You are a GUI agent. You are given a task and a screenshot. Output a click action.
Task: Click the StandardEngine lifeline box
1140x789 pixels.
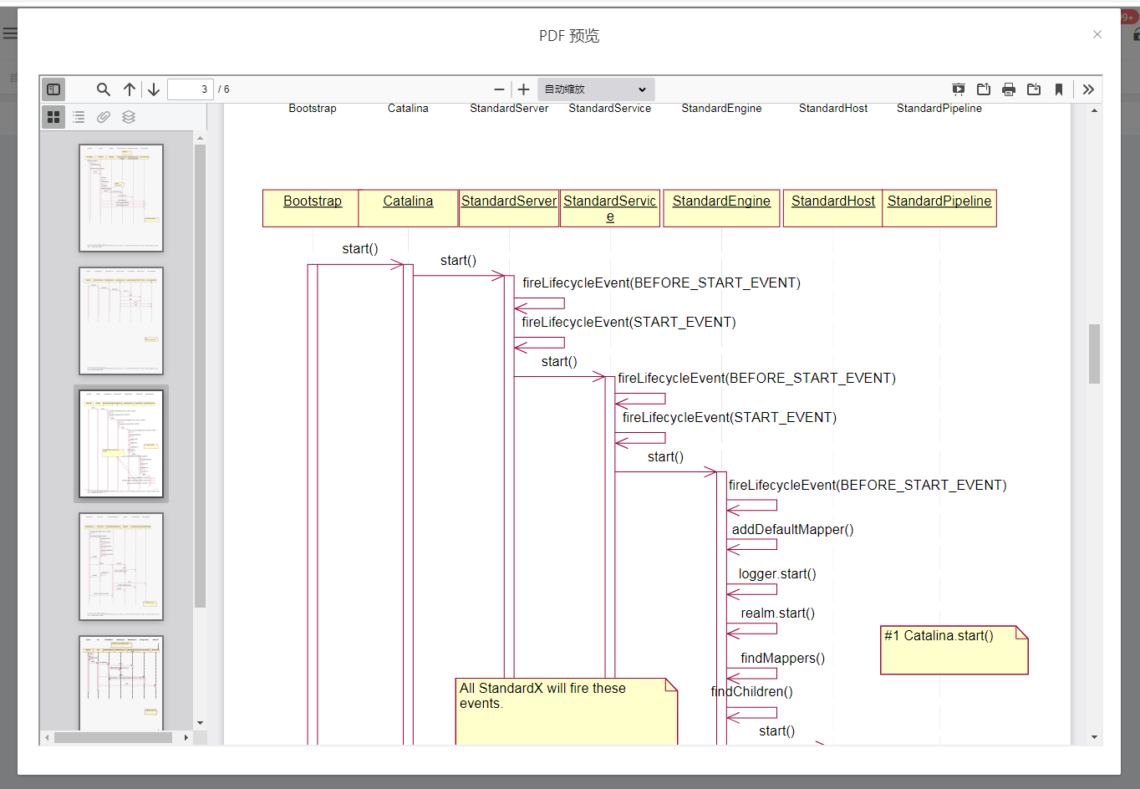point(721,208)
